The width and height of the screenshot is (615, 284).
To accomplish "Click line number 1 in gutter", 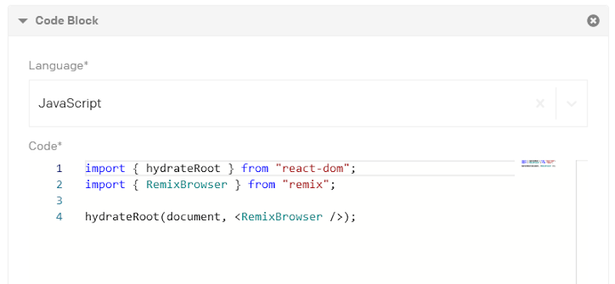I will click(x=59, y=168).
